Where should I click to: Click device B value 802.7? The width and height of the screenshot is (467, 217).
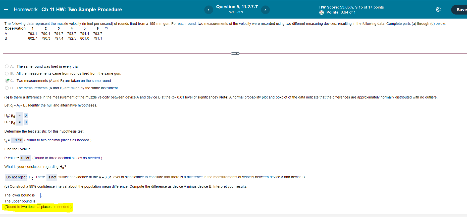[x=32, y=38]
